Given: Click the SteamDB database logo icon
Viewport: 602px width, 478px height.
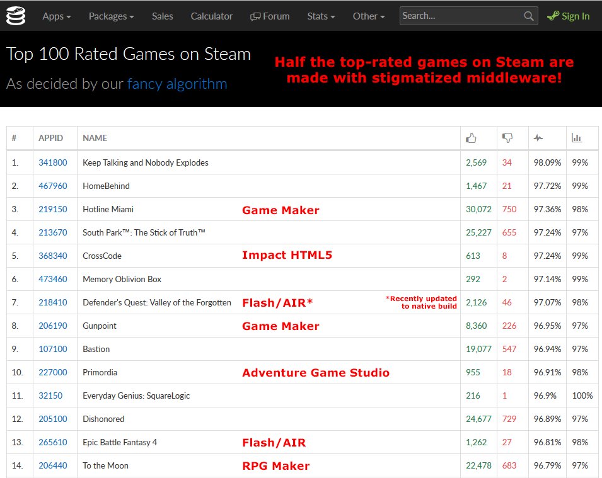Looking at the screenshot, I should (14, 16).
